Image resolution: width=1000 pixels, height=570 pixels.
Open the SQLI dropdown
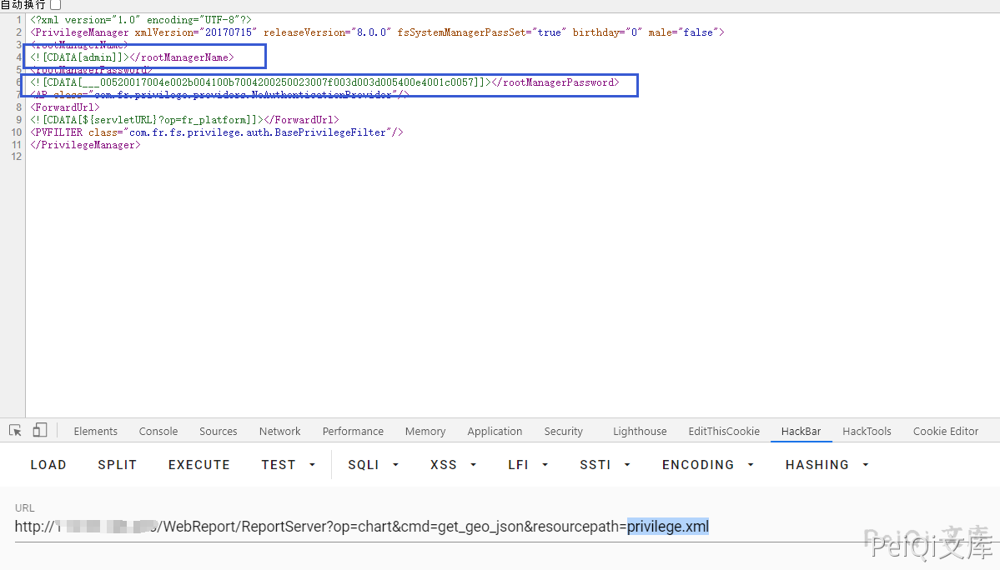coord(373,465)
